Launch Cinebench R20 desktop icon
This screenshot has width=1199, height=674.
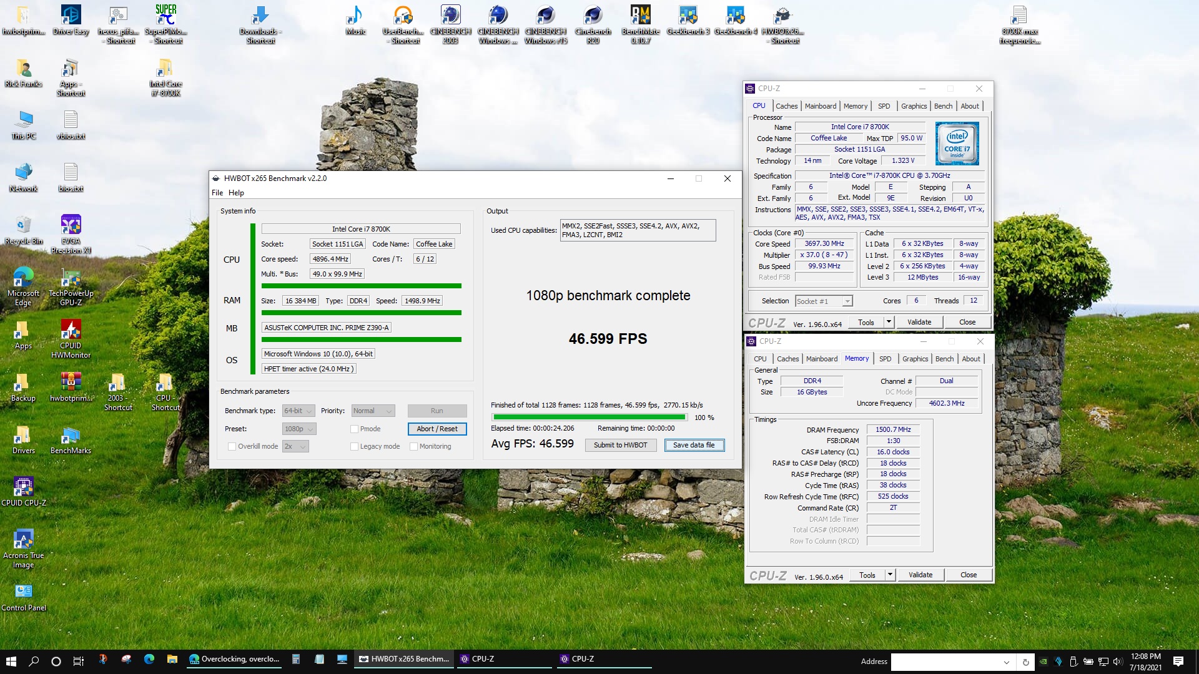(x=593, y=24)
